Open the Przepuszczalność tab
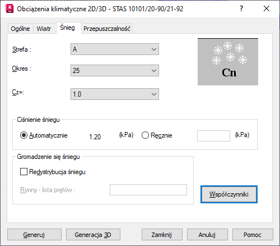Image resolution: width=280 pixels, height=246 pixels. click(107, 29)
